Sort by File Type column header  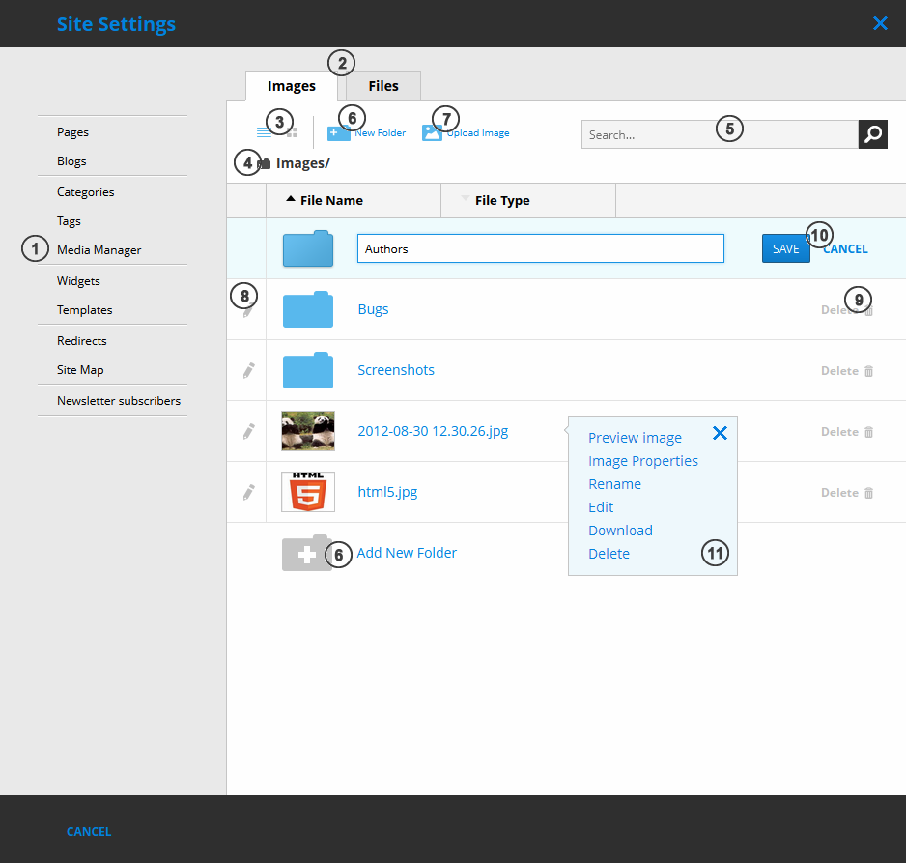click(x=502, y=201)
